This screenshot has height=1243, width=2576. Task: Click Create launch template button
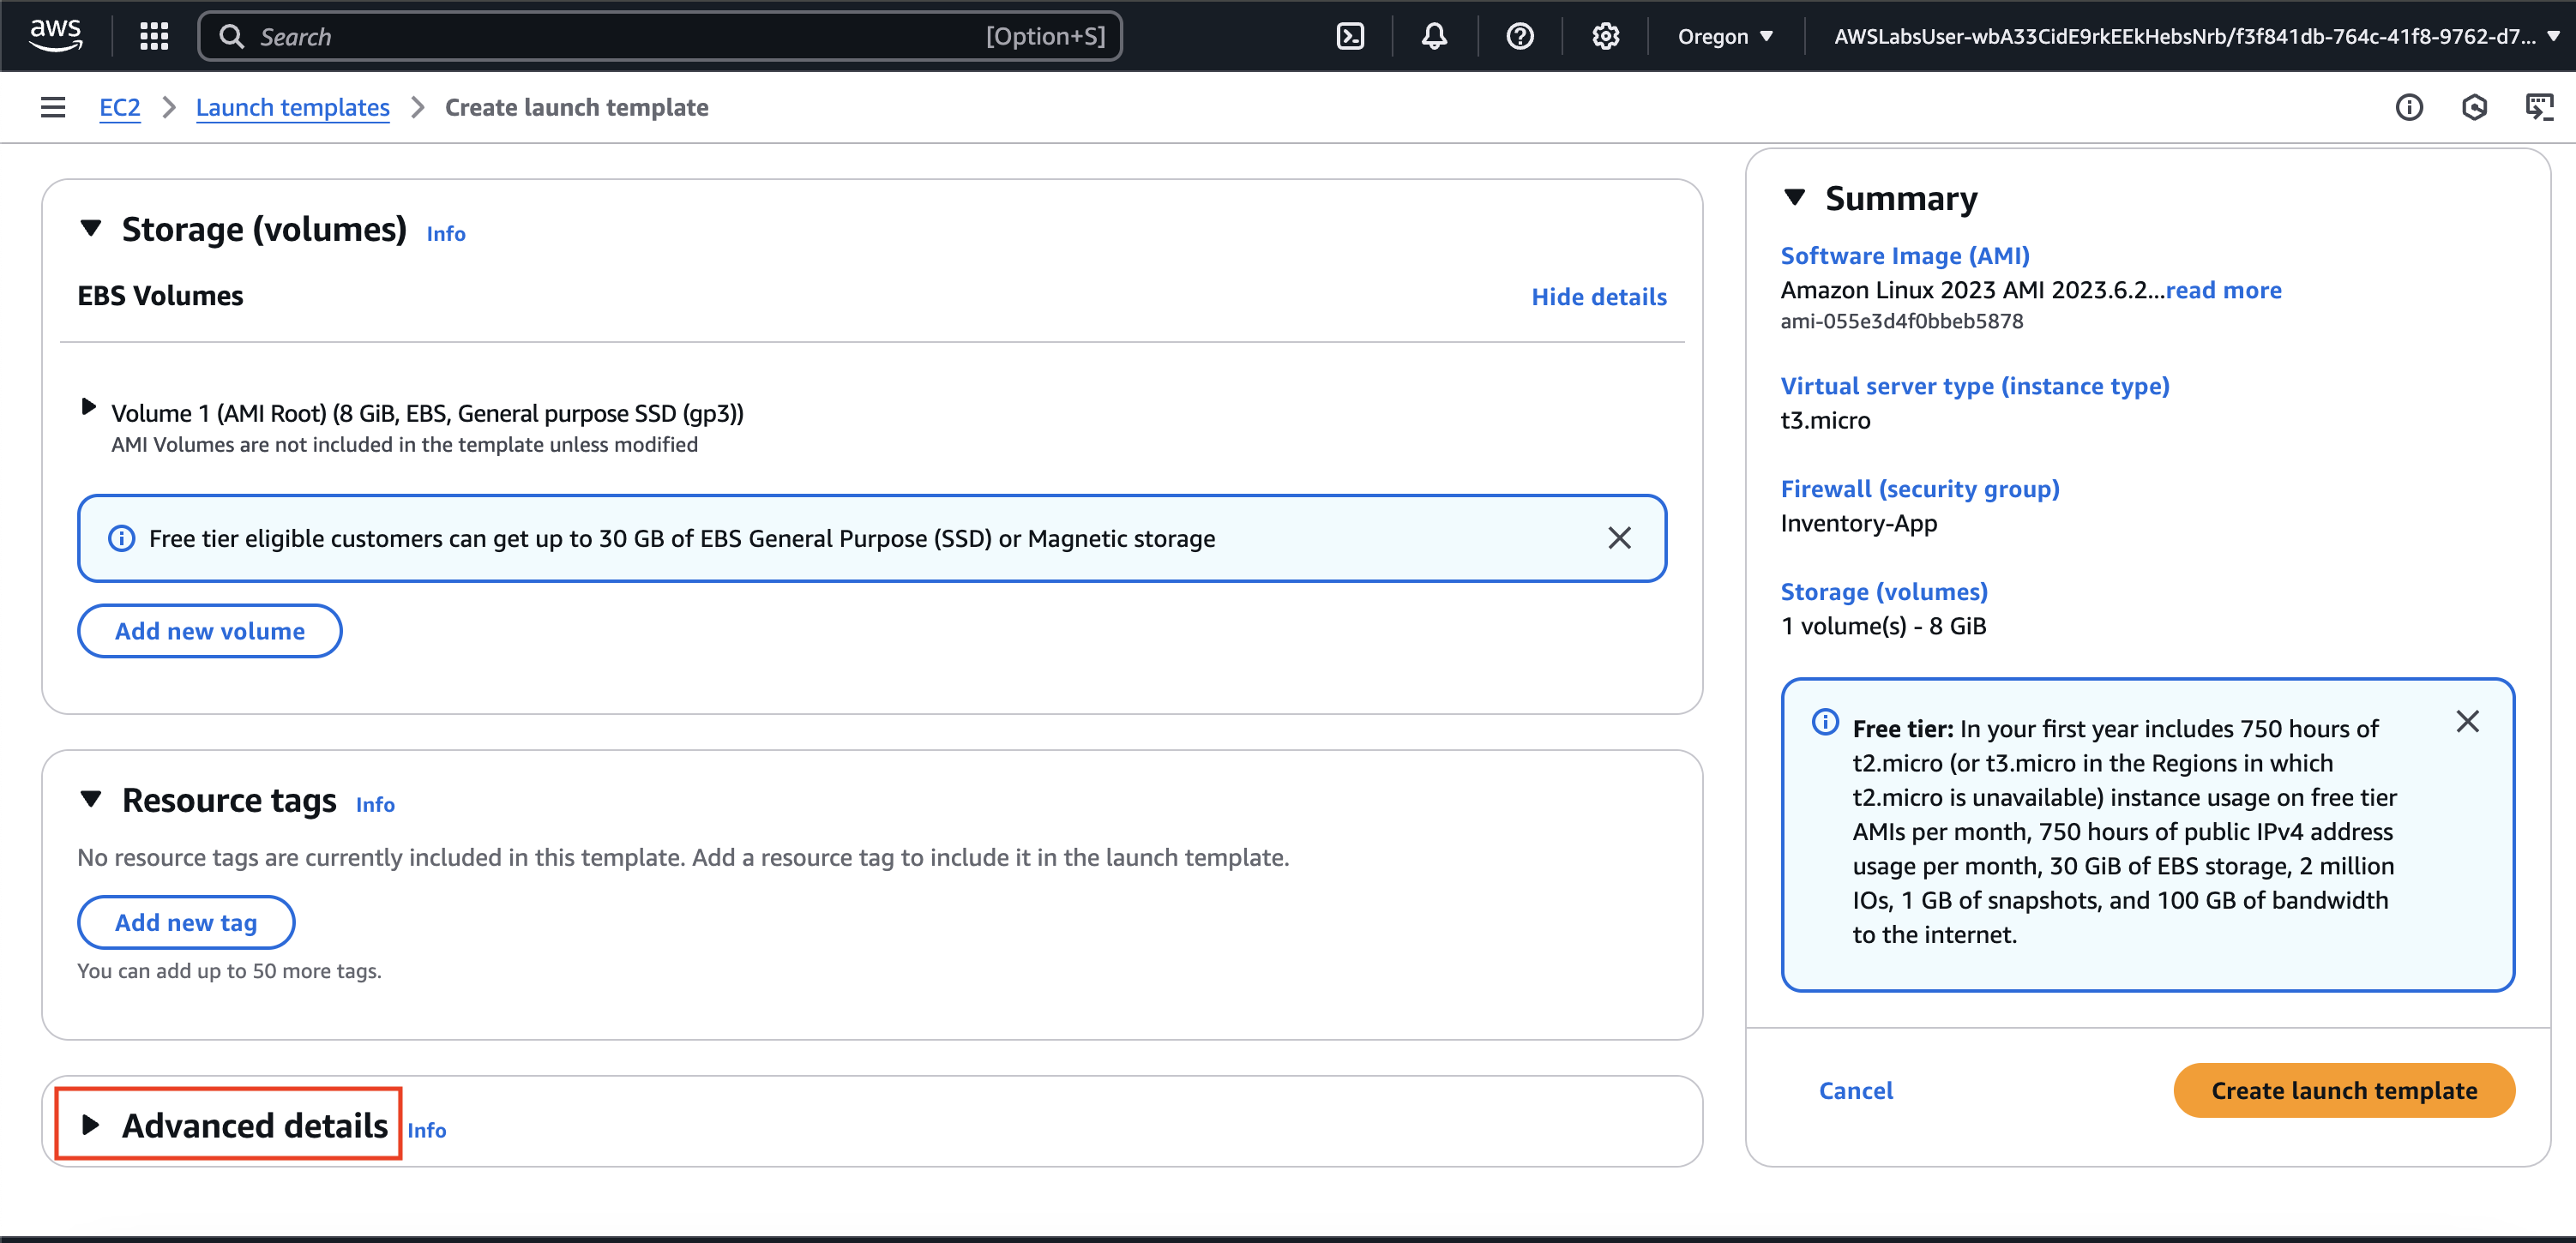[x=2343, y=1090]
